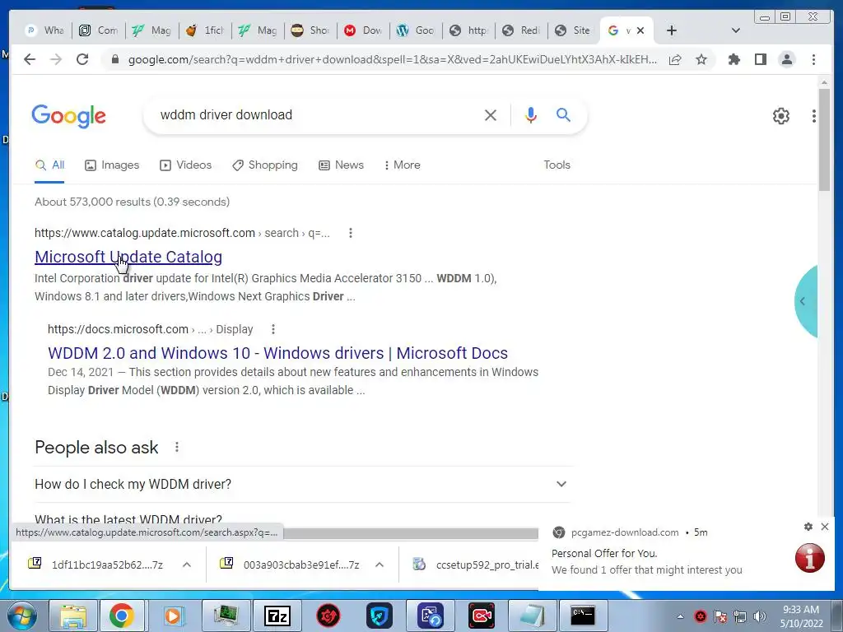Image resolution: width=843 pixels, height=632 pixels.
Task: Open menu for 1df11bc19aa52b62 download
Action: click(x=187, y=565)
